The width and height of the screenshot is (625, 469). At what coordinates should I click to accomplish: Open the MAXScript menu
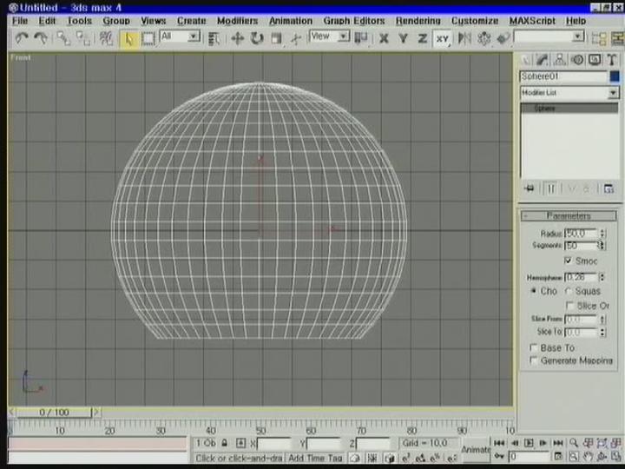[532, 21]
